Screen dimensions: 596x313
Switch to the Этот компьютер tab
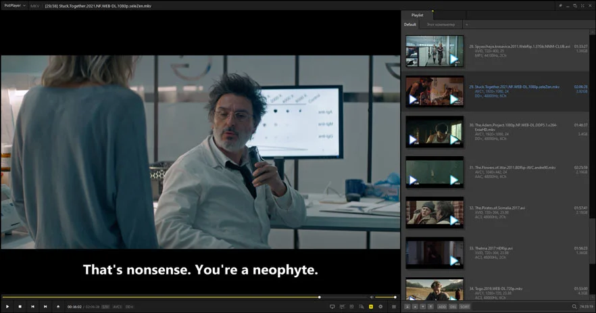coord(441,25)
